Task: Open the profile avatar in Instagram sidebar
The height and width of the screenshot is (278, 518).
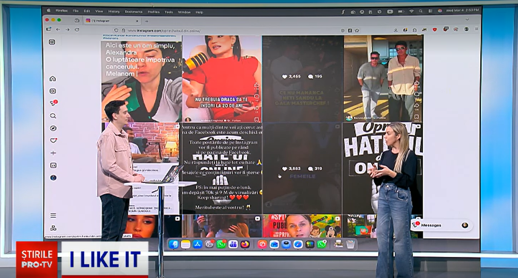Action: (x=53, y=178)
